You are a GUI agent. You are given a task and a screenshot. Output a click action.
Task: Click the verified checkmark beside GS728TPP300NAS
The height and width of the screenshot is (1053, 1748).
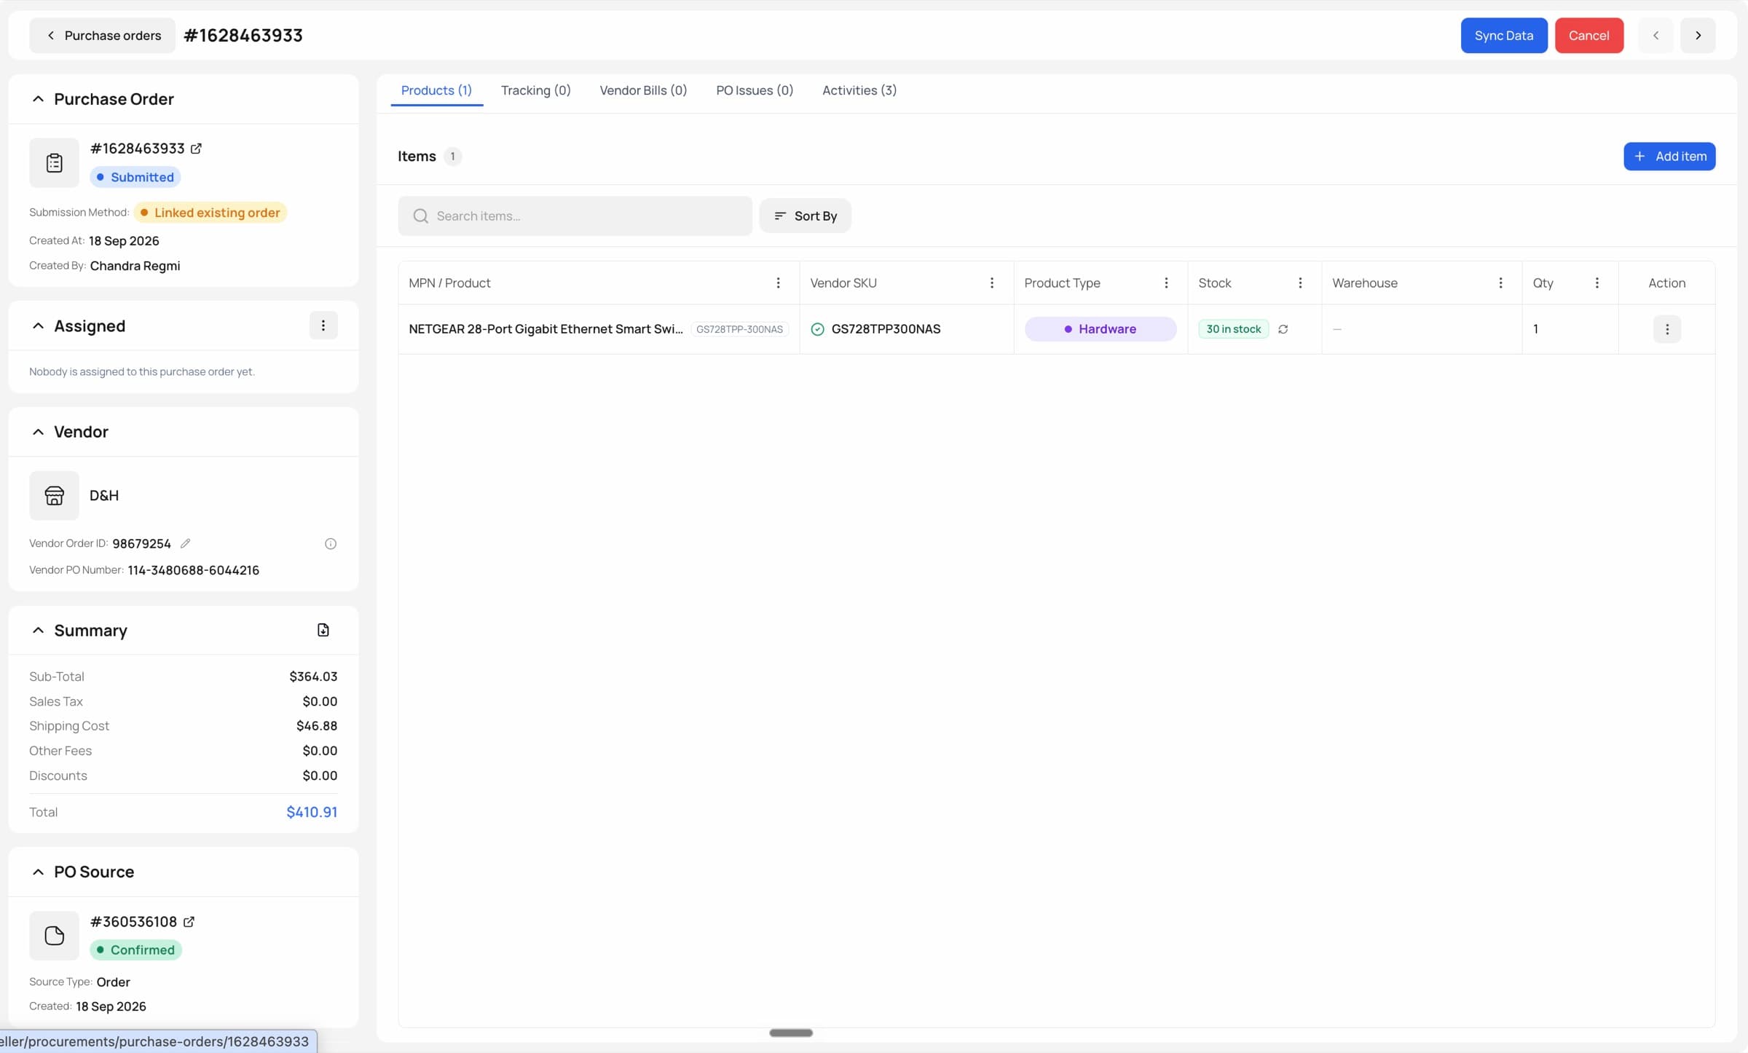817,329
